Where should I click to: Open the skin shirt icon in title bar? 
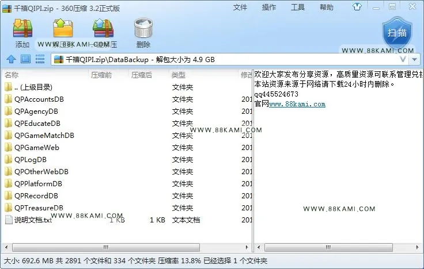click(357, 7)
